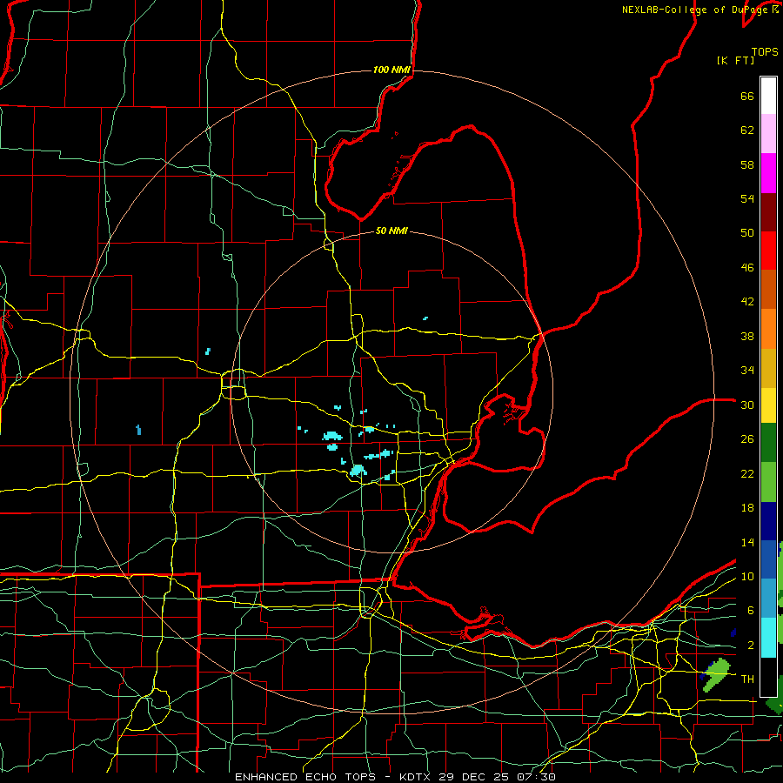Select the bright red legend swatch
This screenshot has width=783, height=783.
(x=768, y=251)
